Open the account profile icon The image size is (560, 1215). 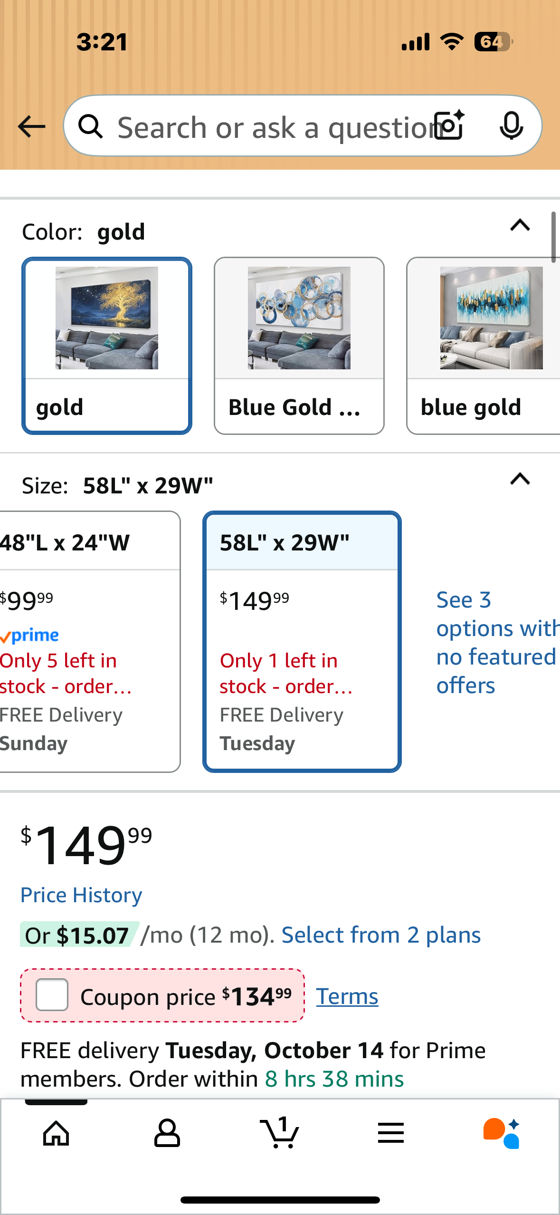point(167,1133)
